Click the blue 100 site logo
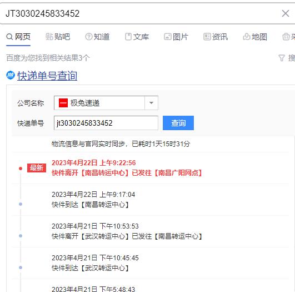Image resolution: width=295 pixels, height=292 pixels. coord(11,75)
